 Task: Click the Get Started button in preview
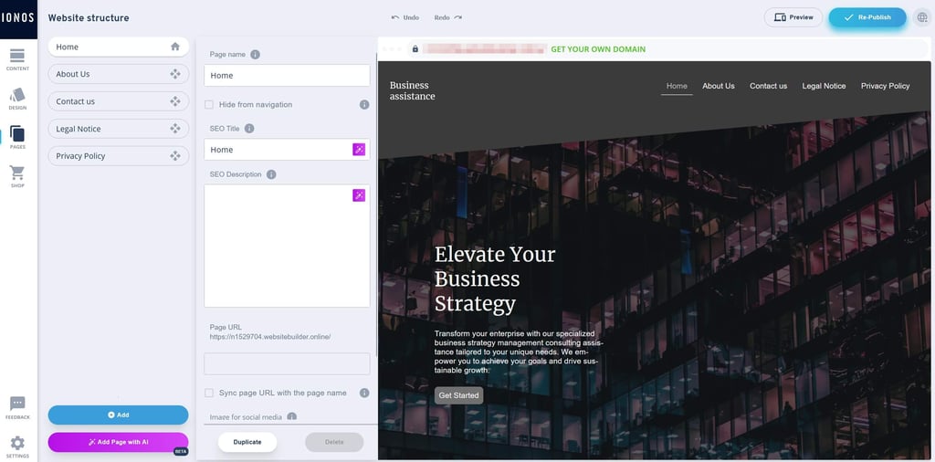pyautogui.click(x=458, y=395)
